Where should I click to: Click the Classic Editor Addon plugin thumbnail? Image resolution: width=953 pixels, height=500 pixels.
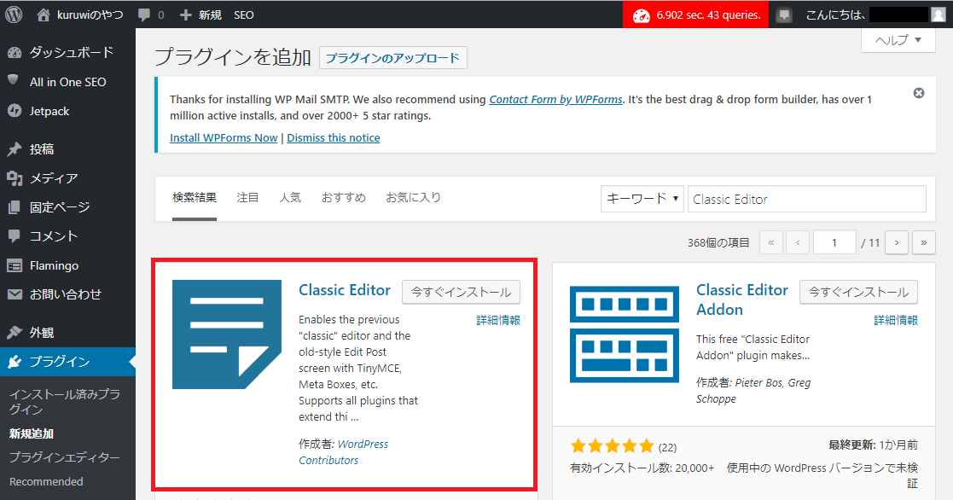coord(625,334)
